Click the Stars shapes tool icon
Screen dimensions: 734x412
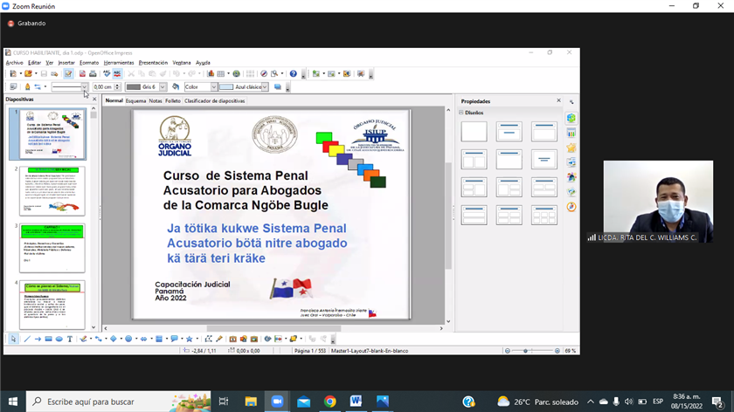click(189, 339)
